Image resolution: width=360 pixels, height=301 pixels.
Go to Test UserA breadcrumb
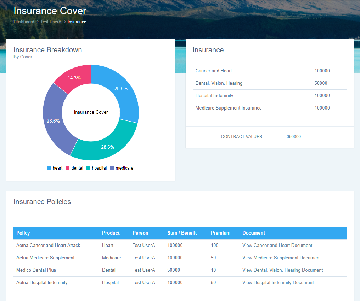pos(51,22)
